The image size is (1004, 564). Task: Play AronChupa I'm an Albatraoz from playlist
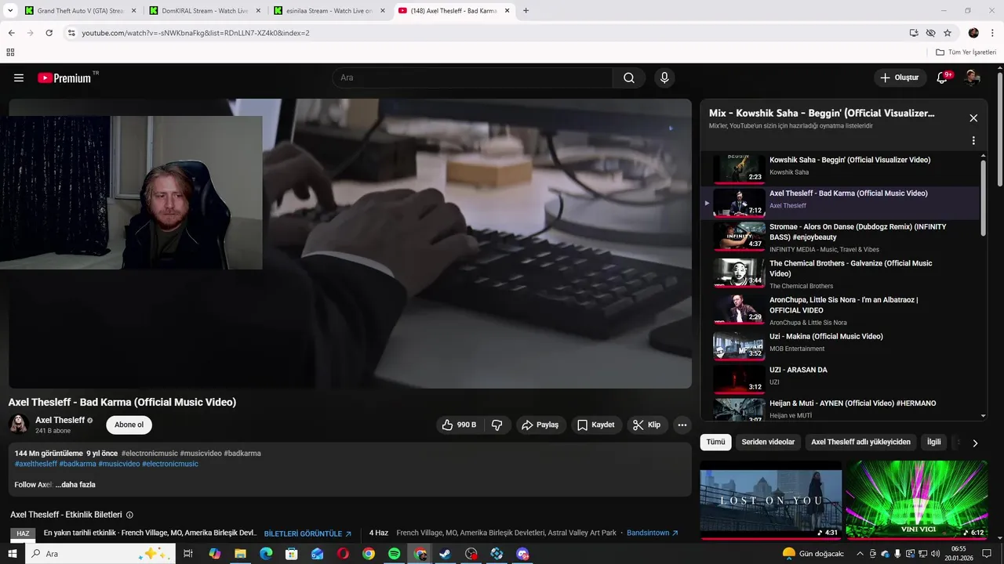tap(841, 309)
